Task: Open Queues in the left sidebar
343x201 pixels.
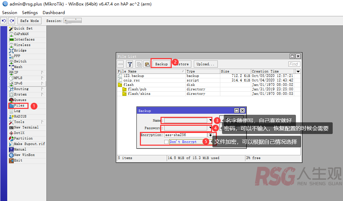Action: (x=20, y=100)
